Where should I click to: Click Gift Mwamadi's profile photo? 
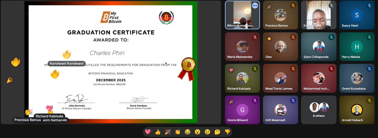tap(280, 110)
